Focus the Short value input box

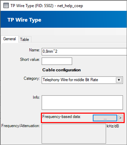(57, 61)
